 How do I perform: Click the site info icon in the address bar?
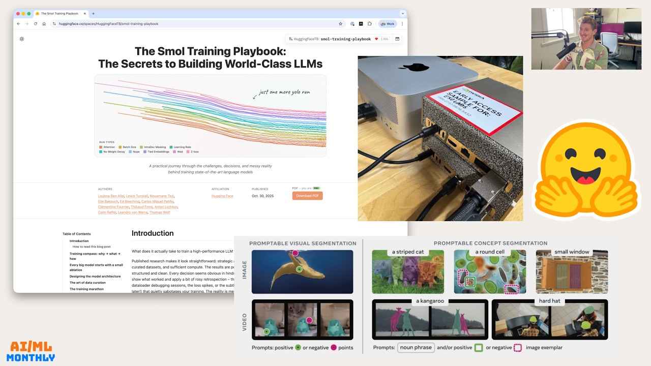click(x=54, y=23)
